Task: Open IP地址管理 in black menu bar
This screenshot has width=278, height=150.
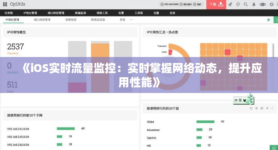Action: (x=30, y=13)
